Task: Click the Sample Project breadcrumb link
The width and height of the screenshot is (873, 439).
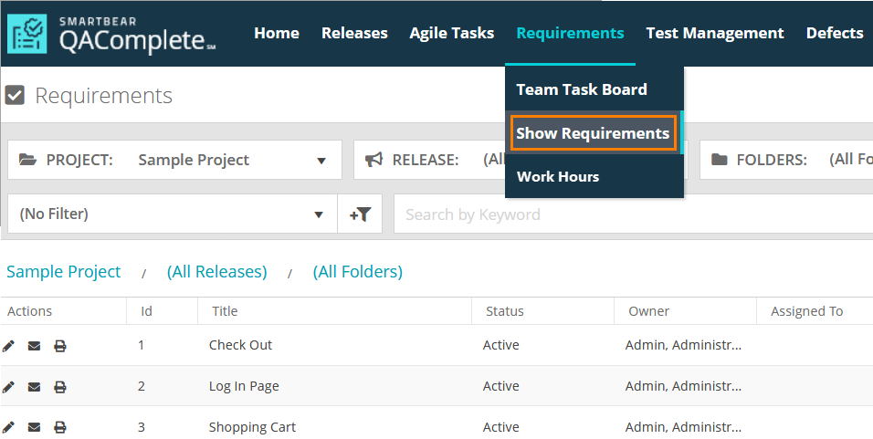Action: 64,272
